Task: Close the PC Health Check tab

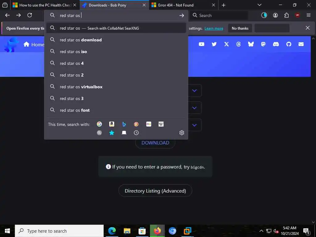Action: (75, 5)
